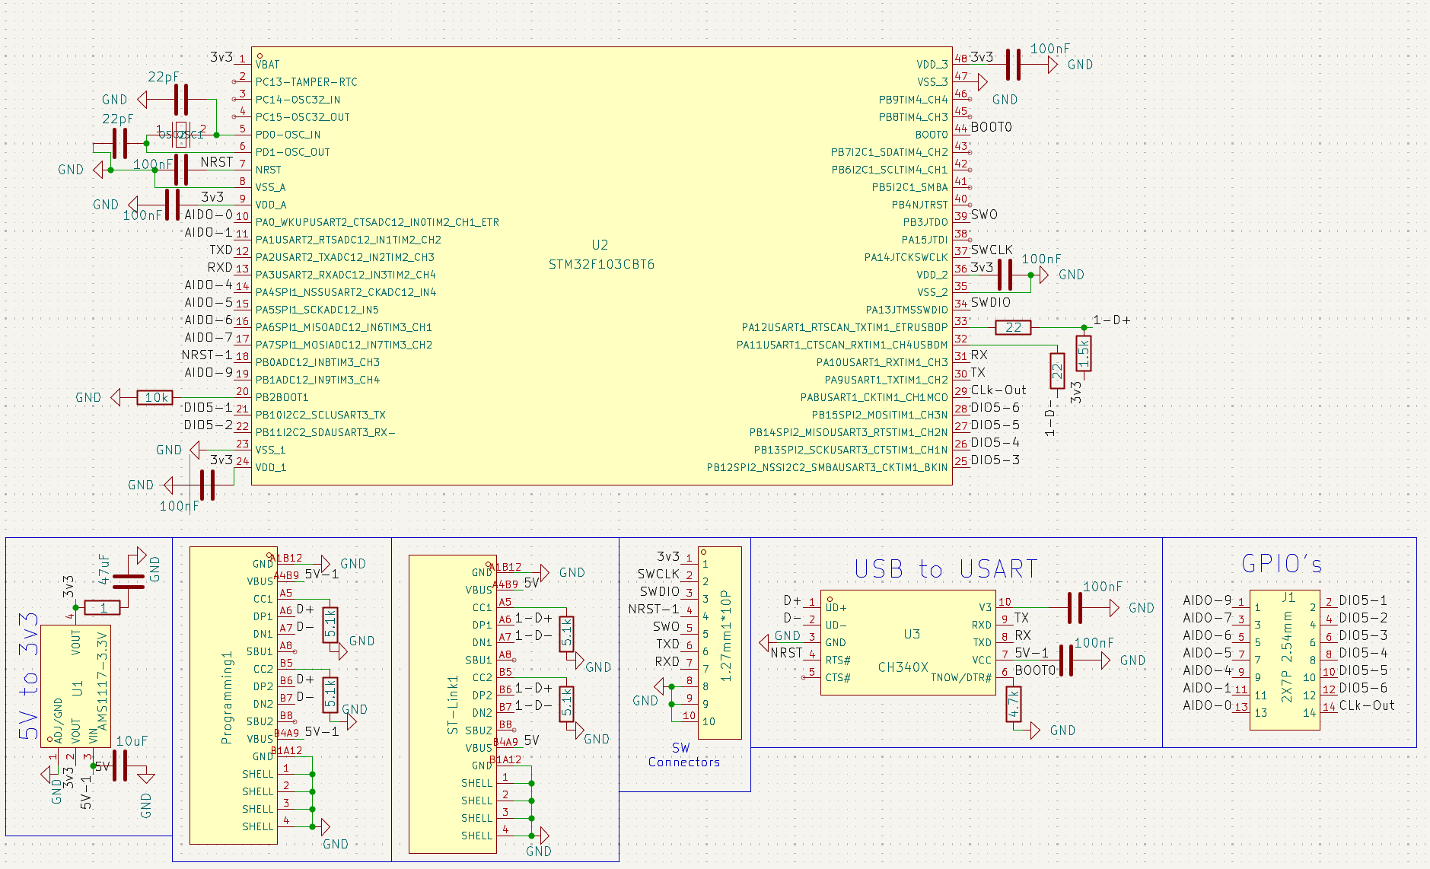Click the SW Connectors label
The image size is (1430, 869).
point(683,755)
